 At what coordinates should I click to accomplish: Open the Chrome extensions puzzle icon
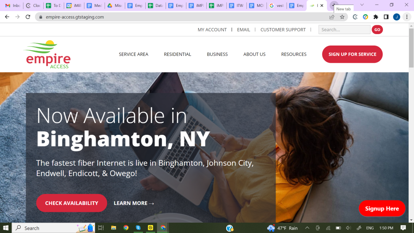[376, 17]
